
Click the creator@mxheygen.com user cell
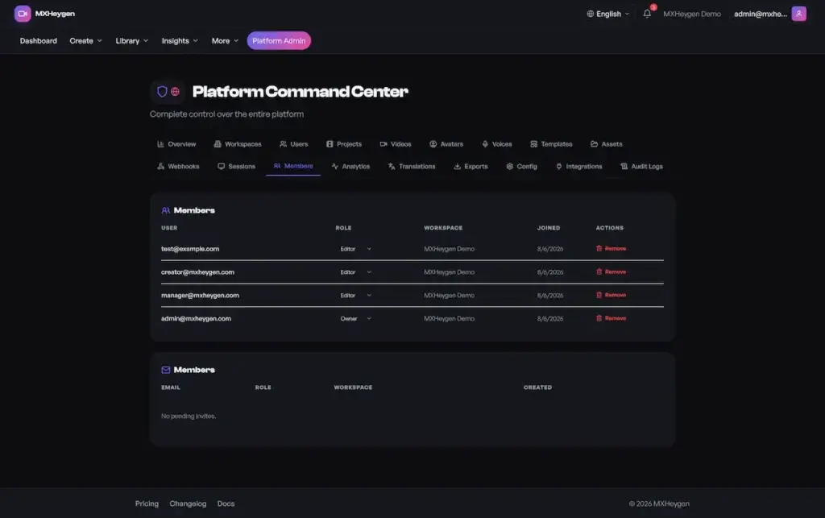(x=197, y=271)
